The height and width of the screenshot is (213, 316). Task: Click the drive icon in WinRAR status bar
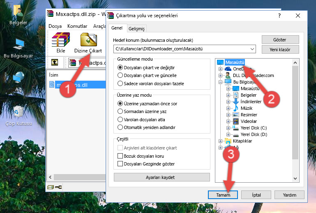click(x=51, y=187)
